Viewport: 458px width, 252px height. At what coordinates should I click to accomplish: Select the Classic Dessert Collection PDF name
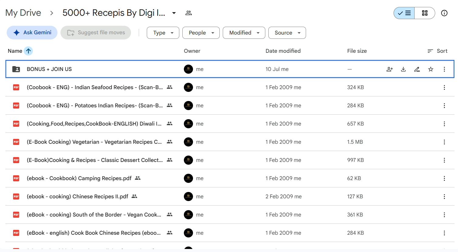click(x=95, y=160)
